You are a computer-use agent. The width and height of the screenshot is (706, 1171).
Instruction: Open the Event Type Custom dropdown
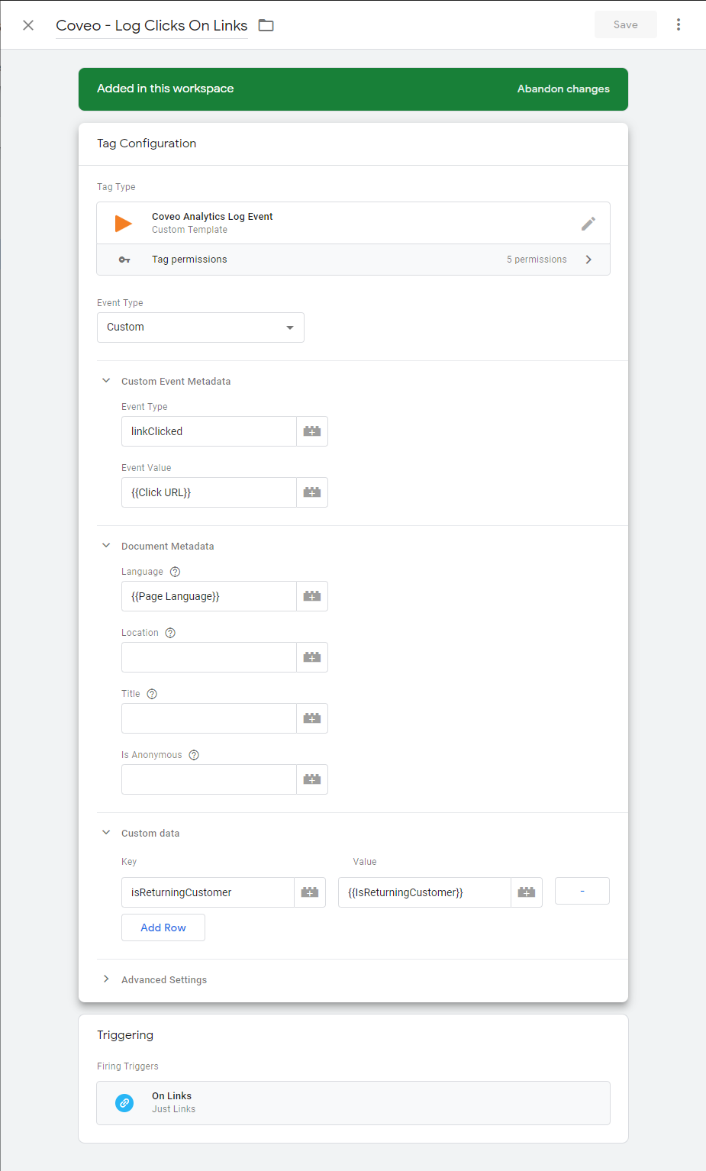[201, 327]
